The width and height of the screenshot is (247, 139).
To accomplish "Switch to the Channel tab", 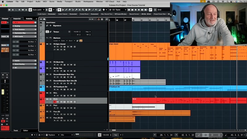I will (x=5, y=19).
